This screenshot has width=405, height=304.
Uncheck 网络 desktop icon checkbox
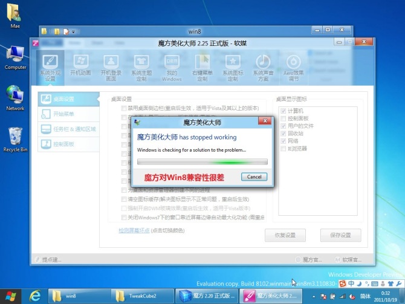283,141
